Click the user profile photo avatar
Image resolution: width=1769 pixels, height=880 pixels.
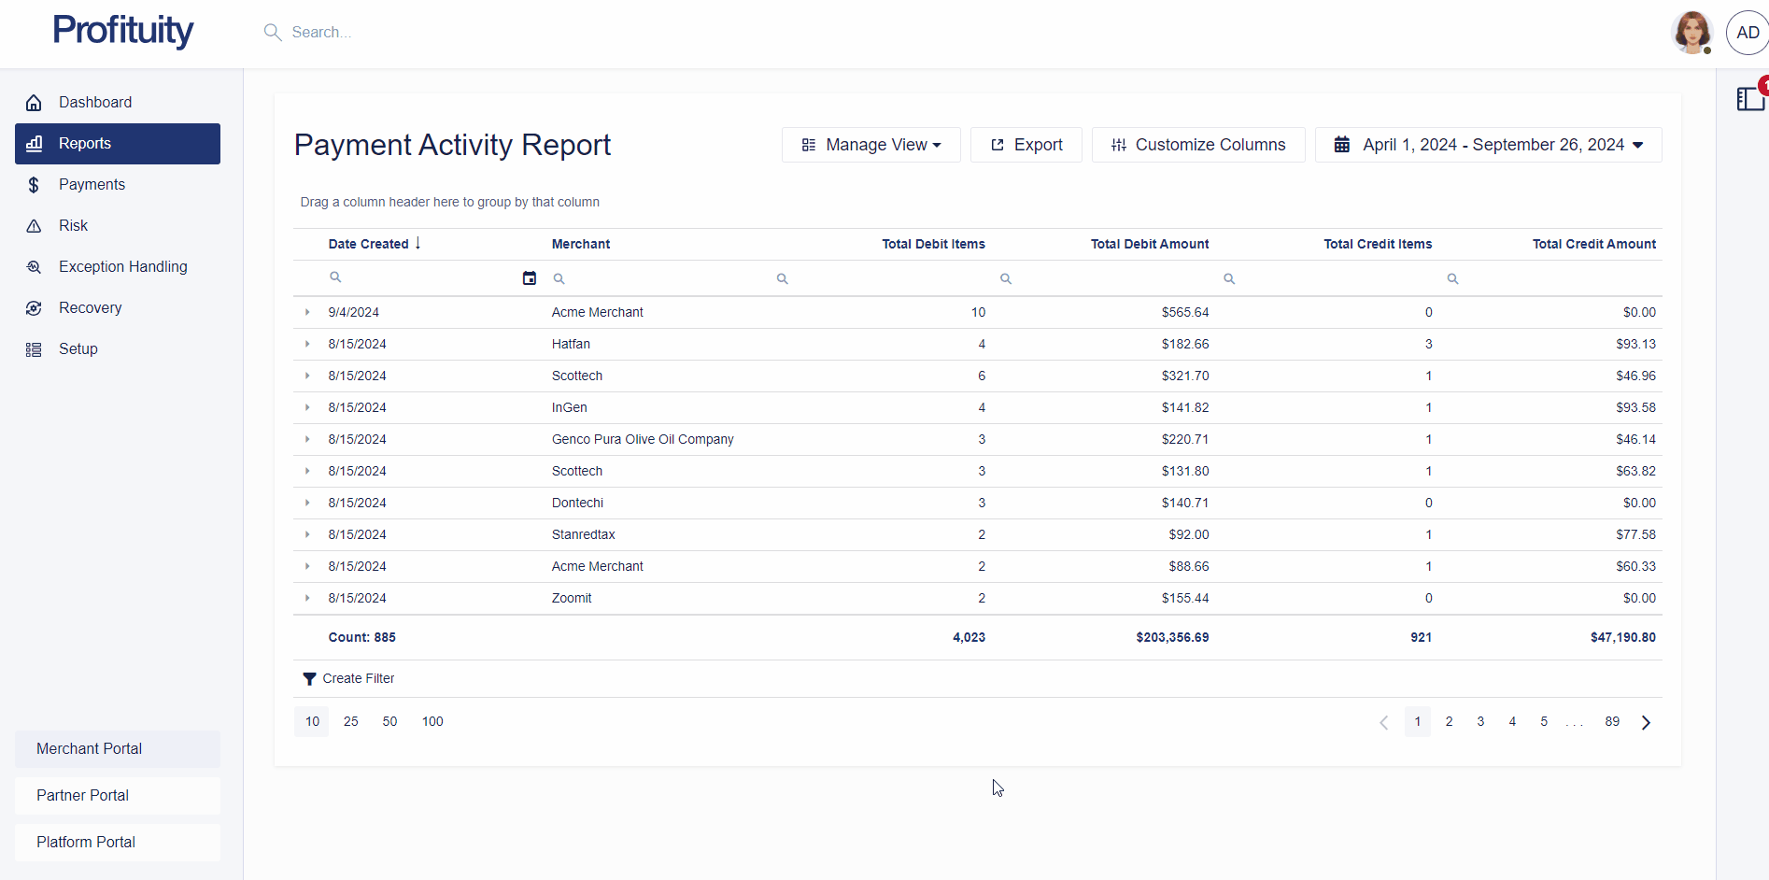pos(1691,33)
